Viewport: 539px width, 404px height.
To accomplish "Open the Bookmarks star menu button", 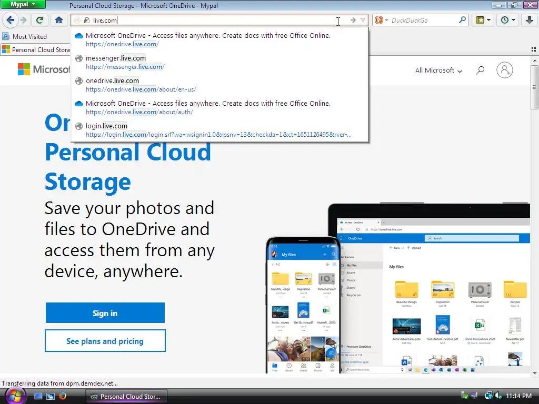I will pyautogui.click(x=483, y=20).
